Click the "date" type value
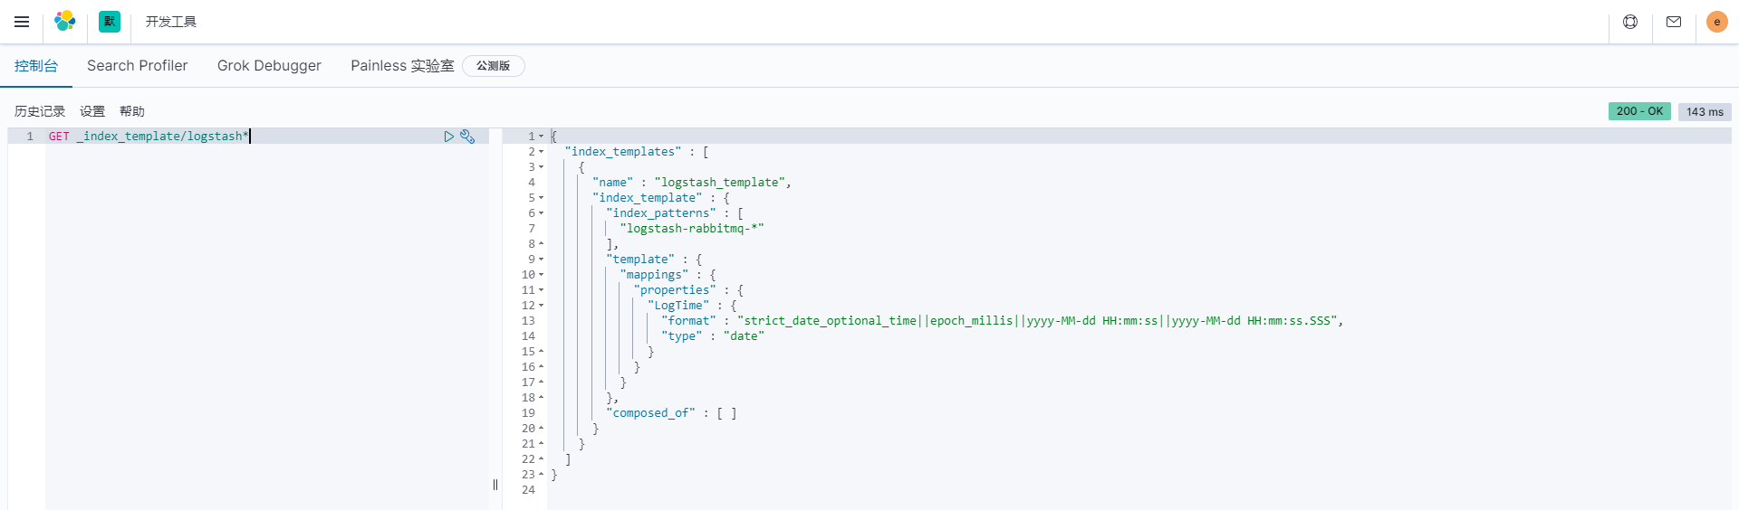 (x=744, y=336)
